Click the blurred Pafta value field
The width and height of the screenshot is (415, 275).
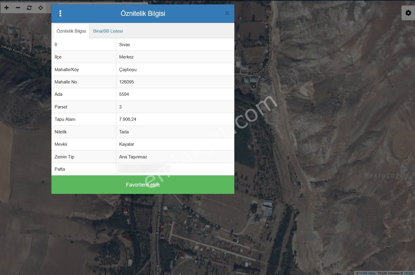pos(144,169)
